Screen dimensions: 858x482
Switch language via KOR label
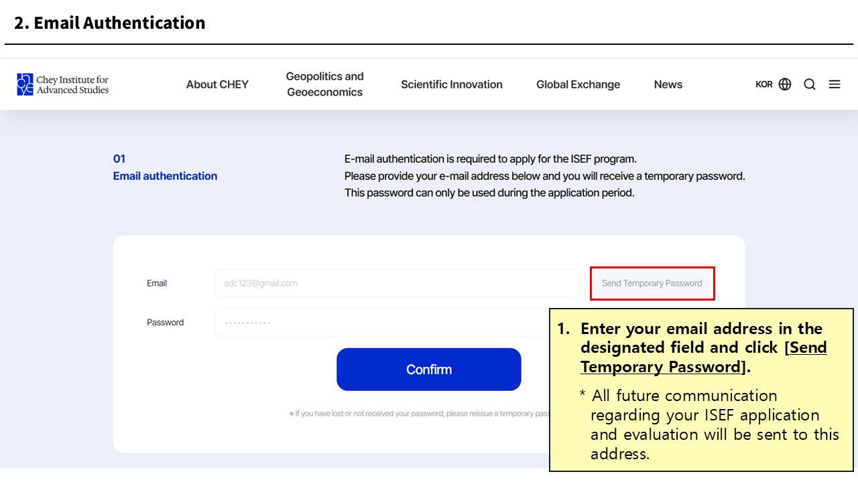pos(764,84)
